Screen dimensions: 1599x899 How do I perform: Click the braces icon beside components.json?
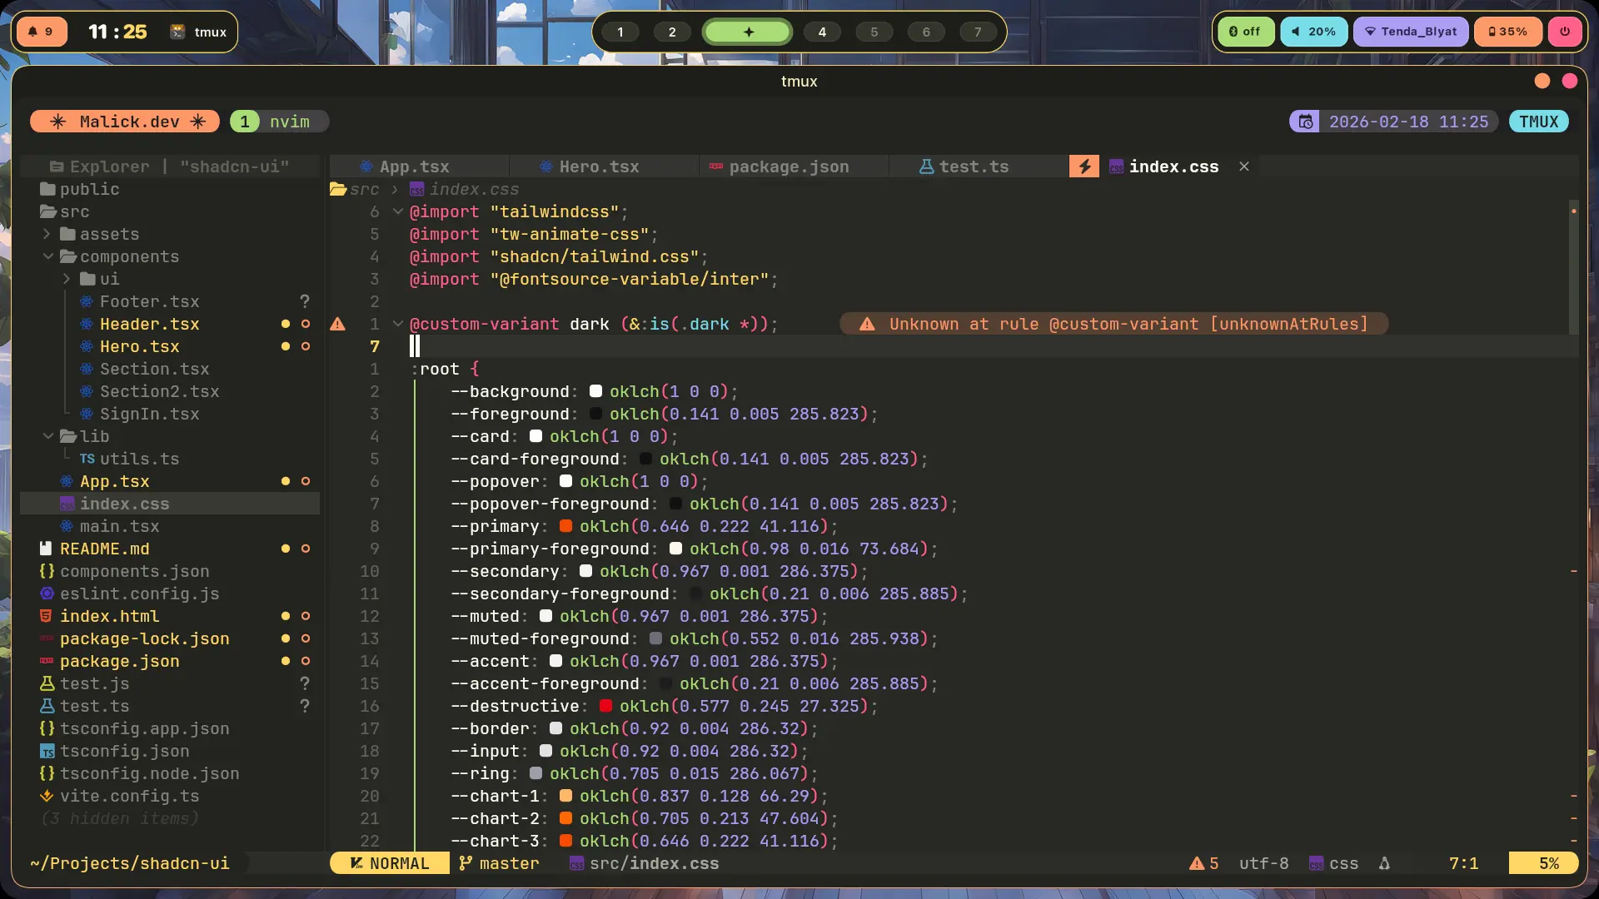[47, 571]
